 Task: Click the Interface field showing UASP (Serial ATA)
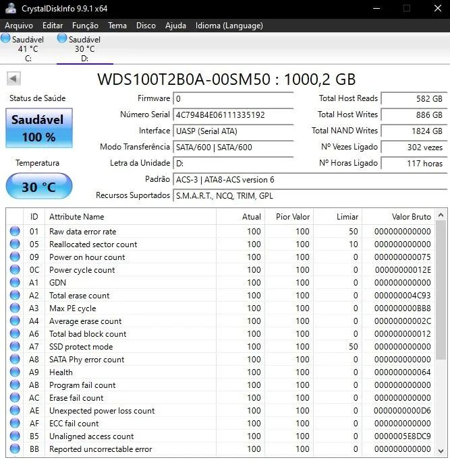click(x=233, y=131)
